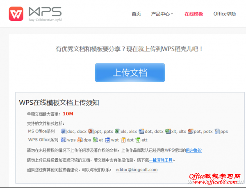The image size is (246, 188).
Task: Click the 'ppt, pptx' format text
Action: point(104,132)
